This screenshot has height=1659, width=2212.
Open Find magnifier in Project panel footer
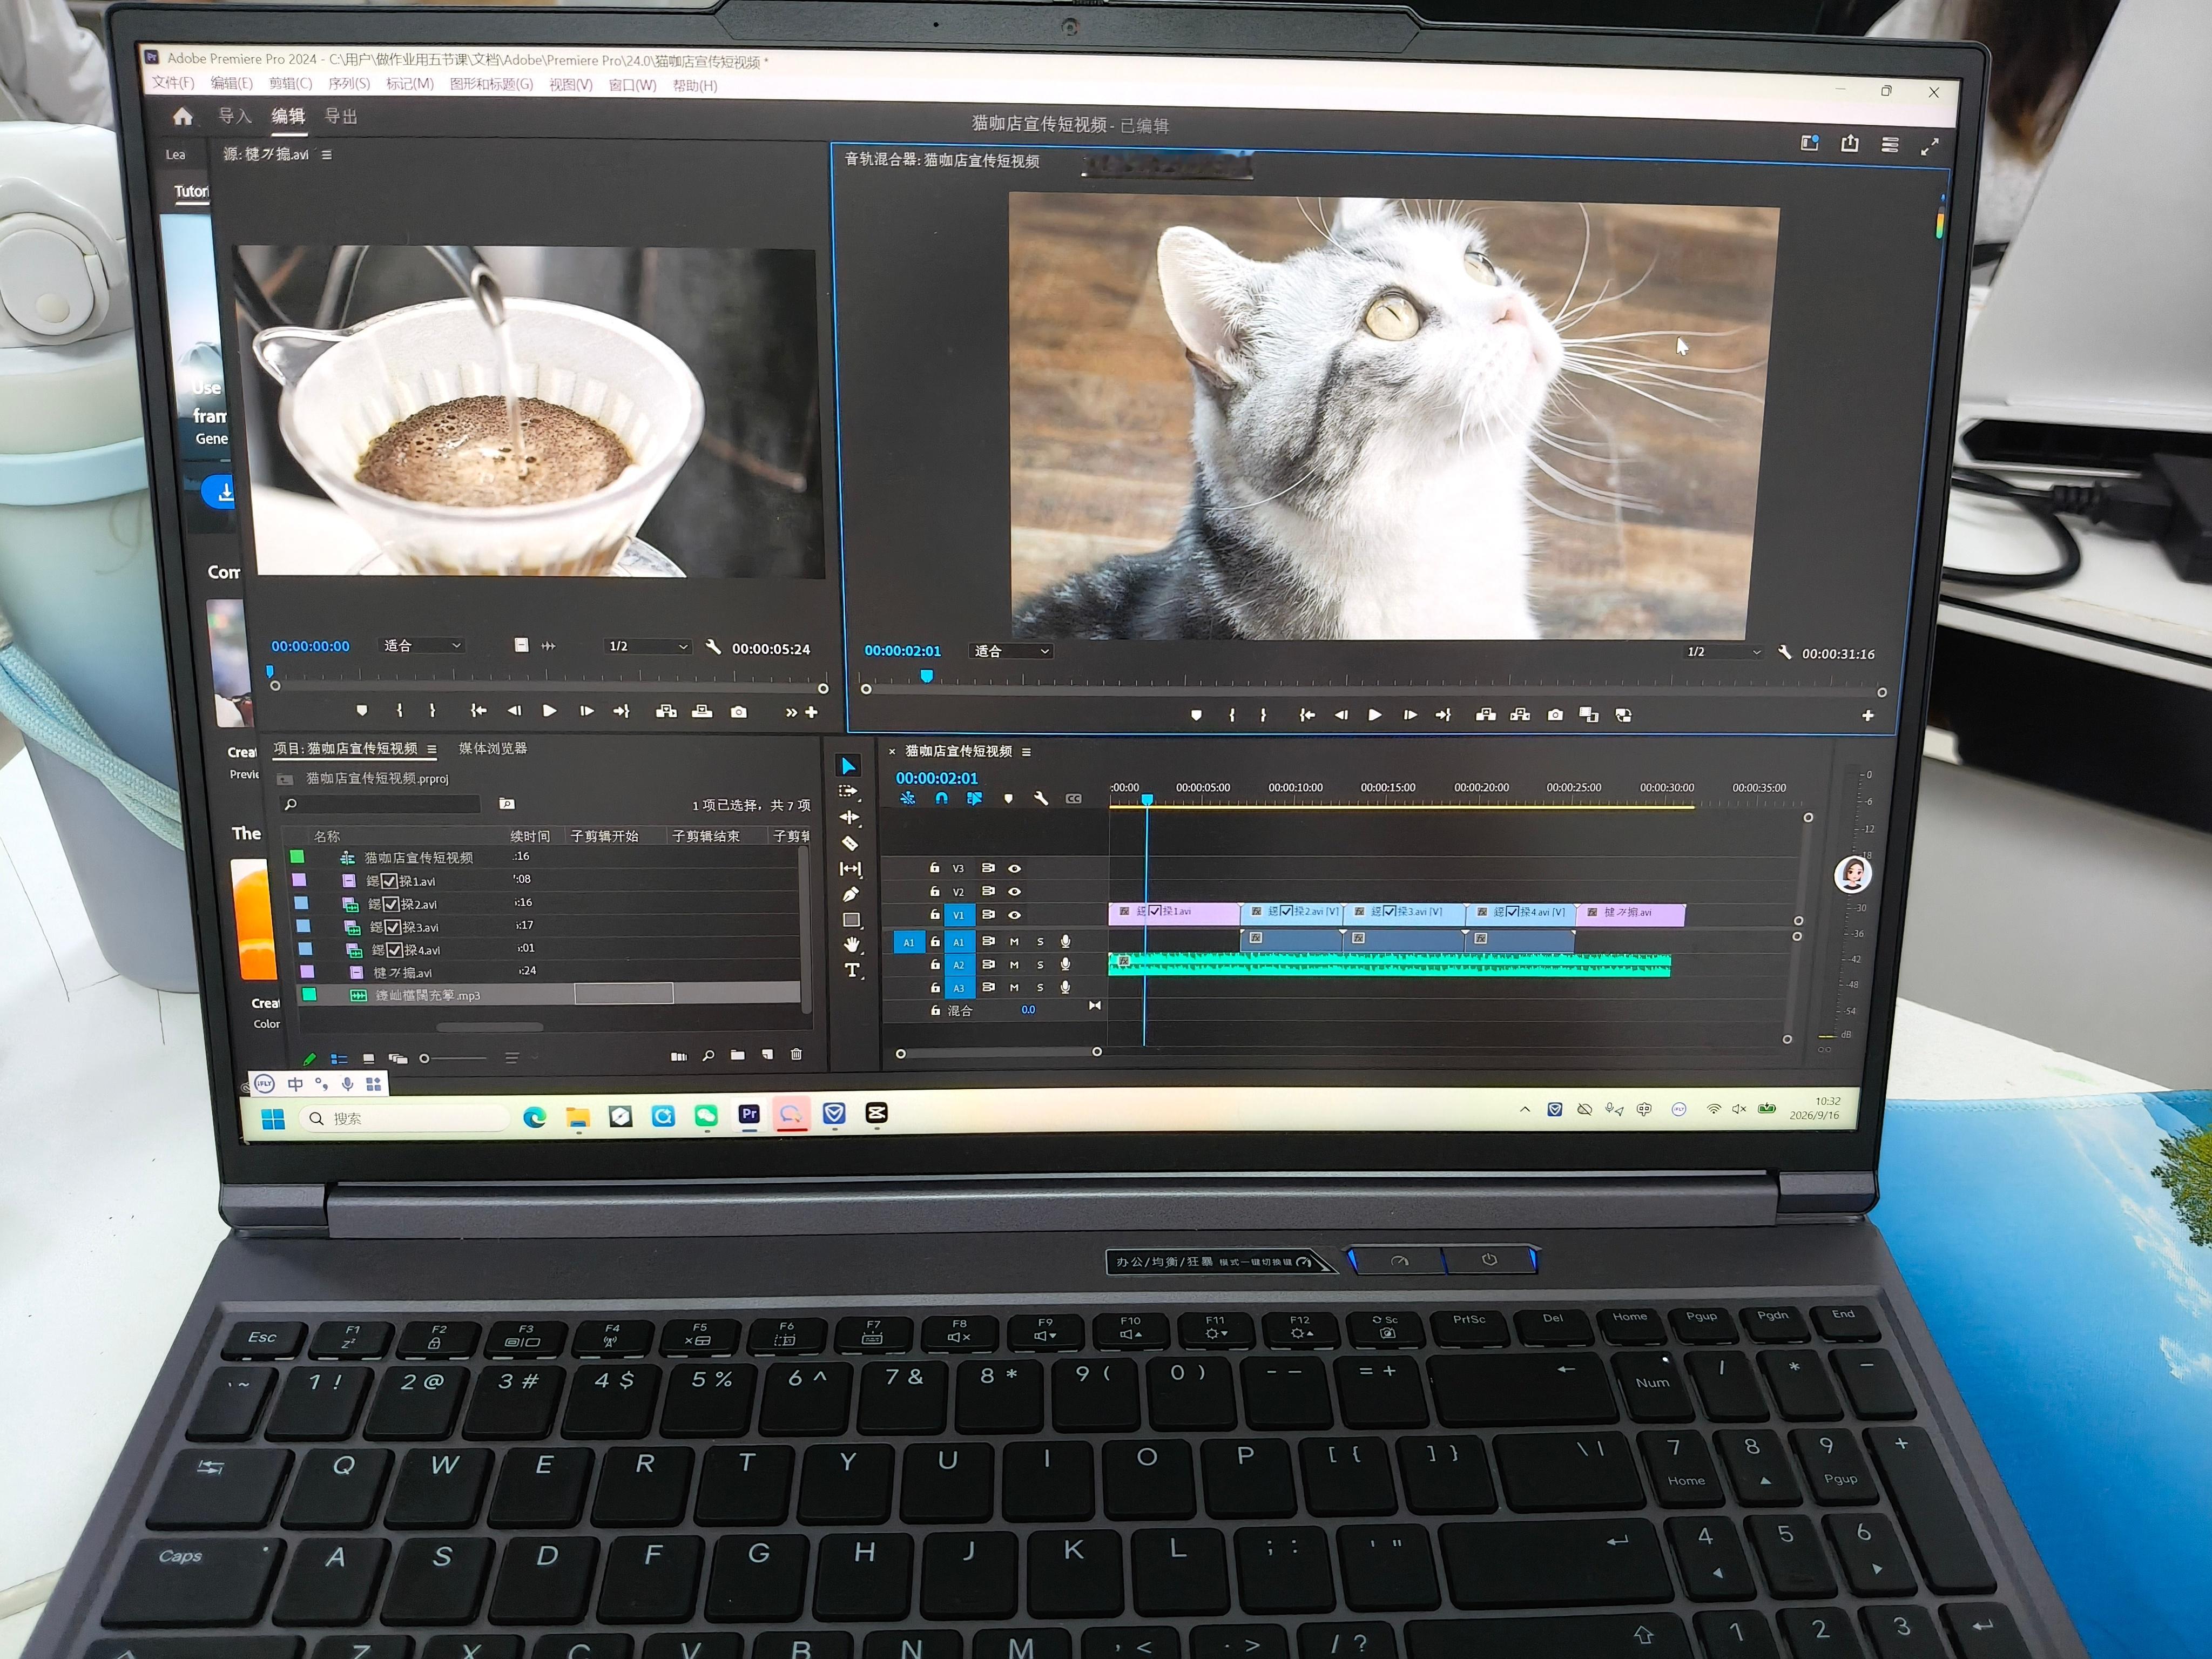[708, 1056]
